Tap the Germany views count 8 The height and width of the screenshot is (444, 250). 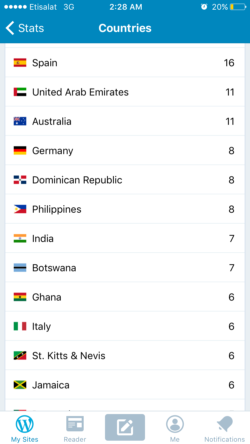click(231, 150)
